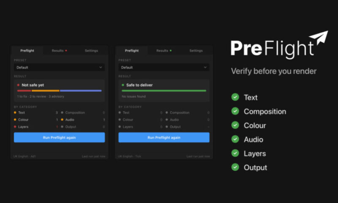338x203 pixels.
Task: Click "No issues found" summary text
Action: pos(134,96)
